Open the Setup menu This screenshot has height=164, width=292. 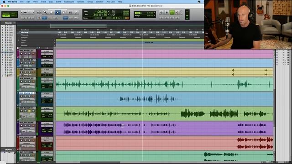click(90, 2)
